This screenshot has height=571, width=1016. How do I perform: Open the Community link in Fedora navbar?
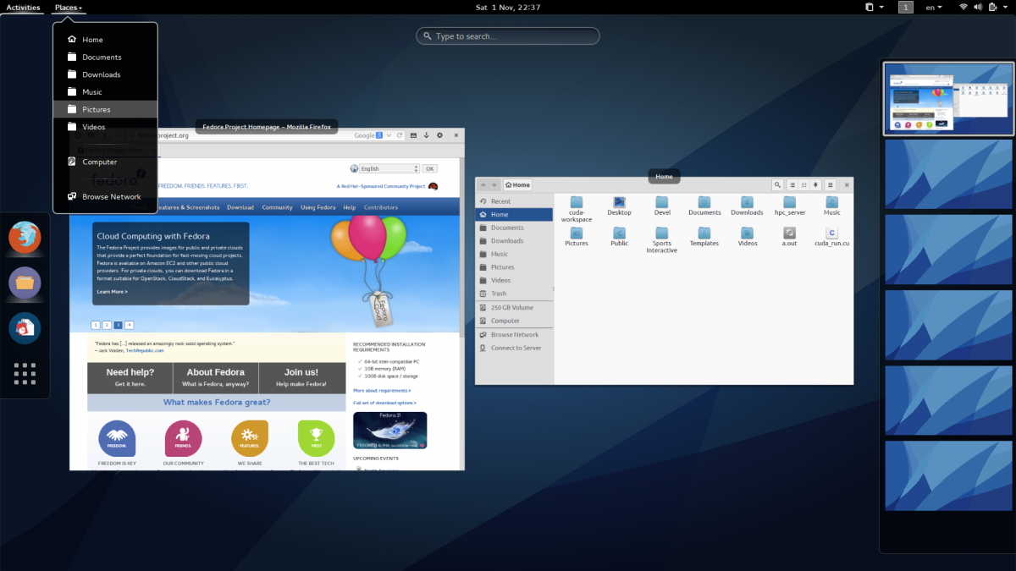click(277, 207)
